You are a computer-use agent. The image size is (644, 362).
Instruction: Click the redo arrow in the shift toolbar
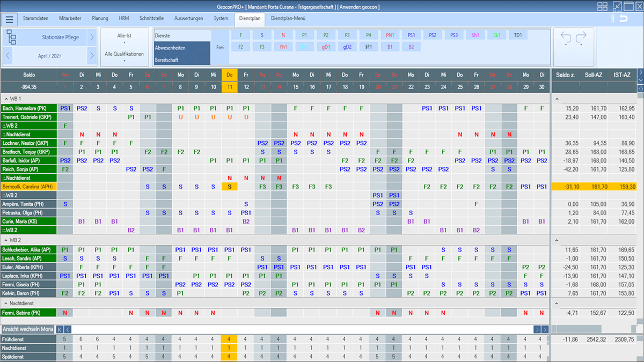[x=581, y=38]
